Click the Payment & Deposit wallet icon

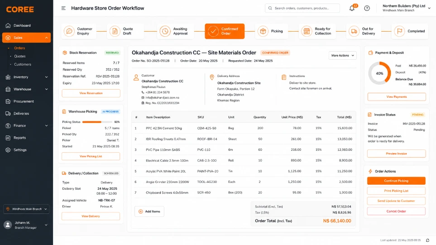point(370,53)
